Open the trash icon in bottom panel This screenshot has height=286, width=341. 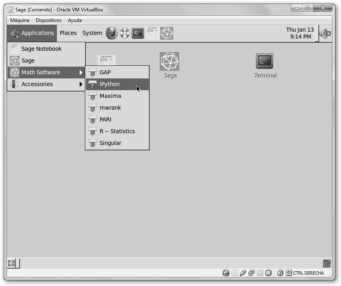click(327, 263)
